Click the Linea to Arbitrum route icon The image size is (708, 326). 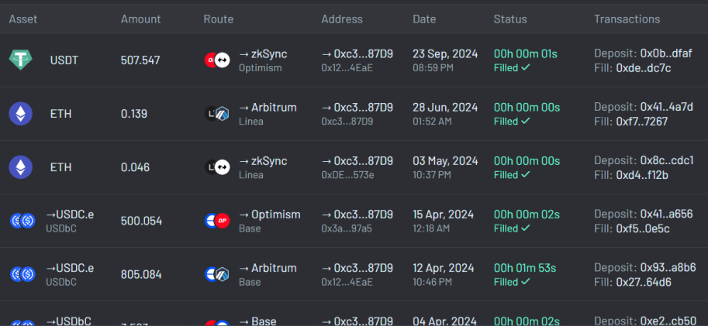pyautogui.click(x=217, y=114)
